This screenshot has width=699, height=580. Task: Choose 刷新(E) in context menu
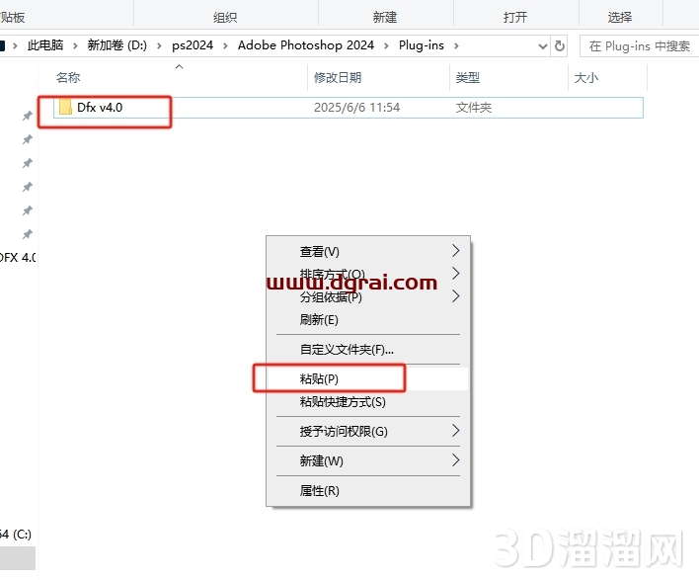click(368, 320)
